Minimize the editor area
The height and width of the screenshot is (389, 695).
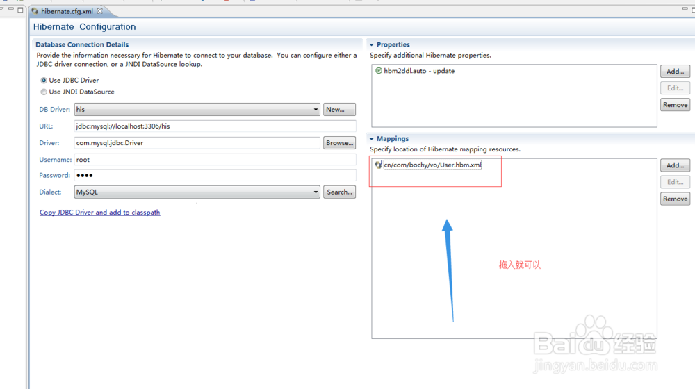tap(685, 9)
